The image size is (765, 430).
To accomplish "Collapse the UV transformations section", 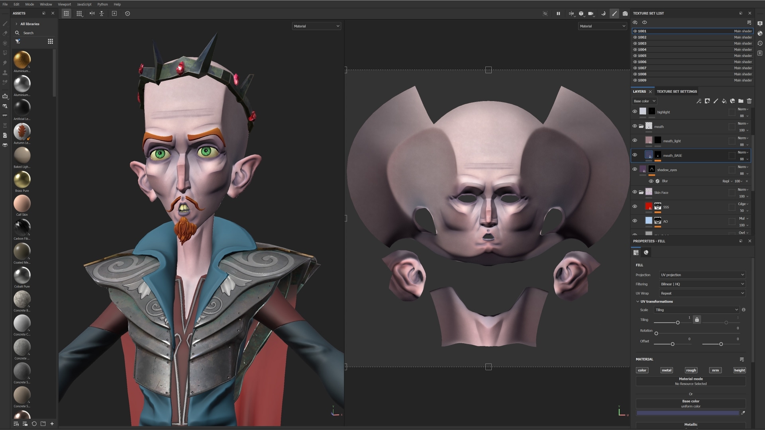I will coord(638,301).
